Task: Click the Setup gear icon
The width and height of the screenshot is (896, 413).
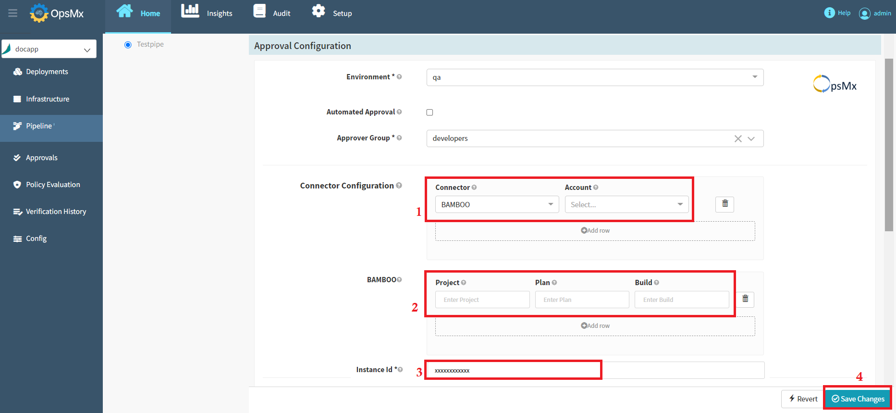Action: pyautogui.click(x=319, y=12)
